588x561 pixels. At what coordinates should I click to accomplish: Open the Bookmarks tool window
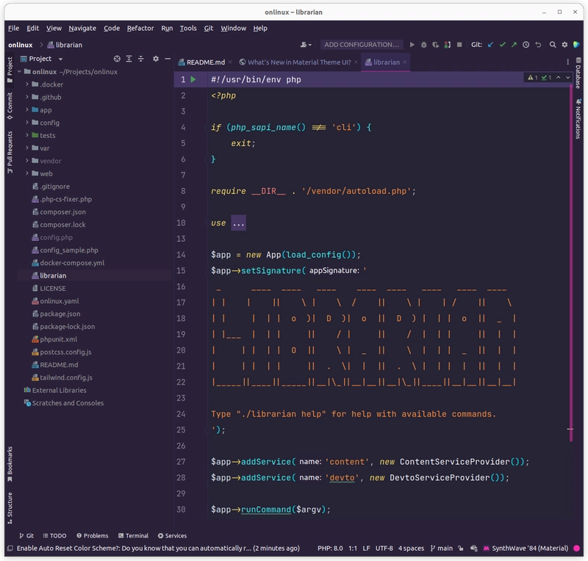(x=10, y=464)
